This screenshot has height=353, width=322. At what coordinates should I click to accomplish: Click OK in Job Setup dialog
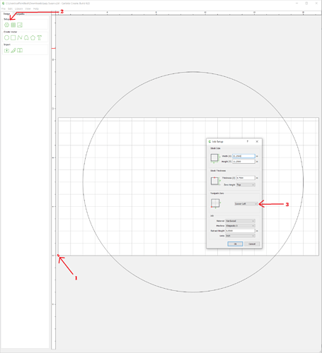click(235, 244)
